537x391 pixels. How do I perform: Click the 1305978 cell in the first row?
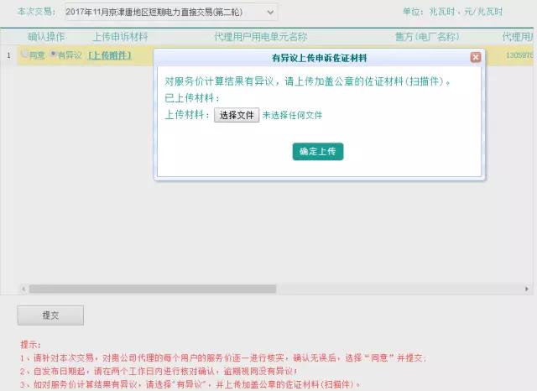519,55
